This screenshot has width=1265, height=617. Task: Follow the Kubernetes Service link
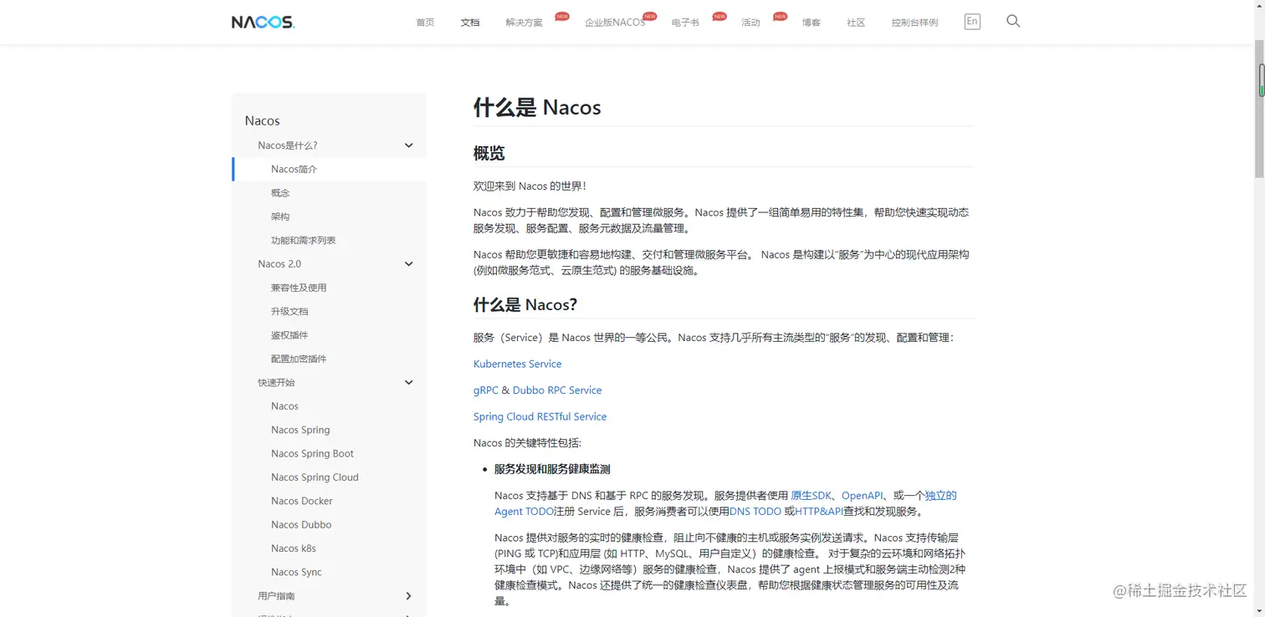coord(517,365)
